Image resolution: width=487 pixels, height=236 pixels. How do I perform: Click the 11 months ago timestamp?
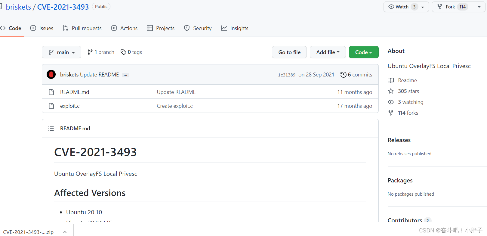[x=355, y=92]
